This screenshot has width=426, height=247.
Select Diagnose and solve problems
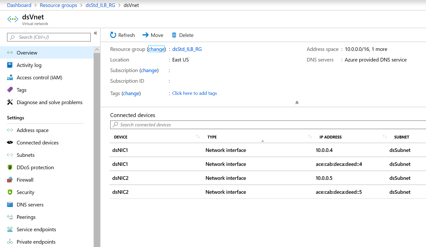coord(49,102)
